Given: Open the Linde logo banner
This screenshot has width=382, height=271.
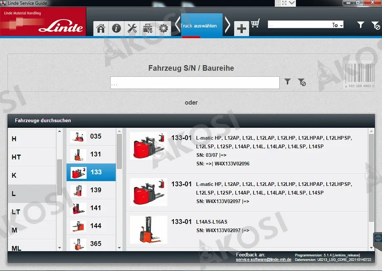Looking at the screenshot, I should tap(43, 22).
